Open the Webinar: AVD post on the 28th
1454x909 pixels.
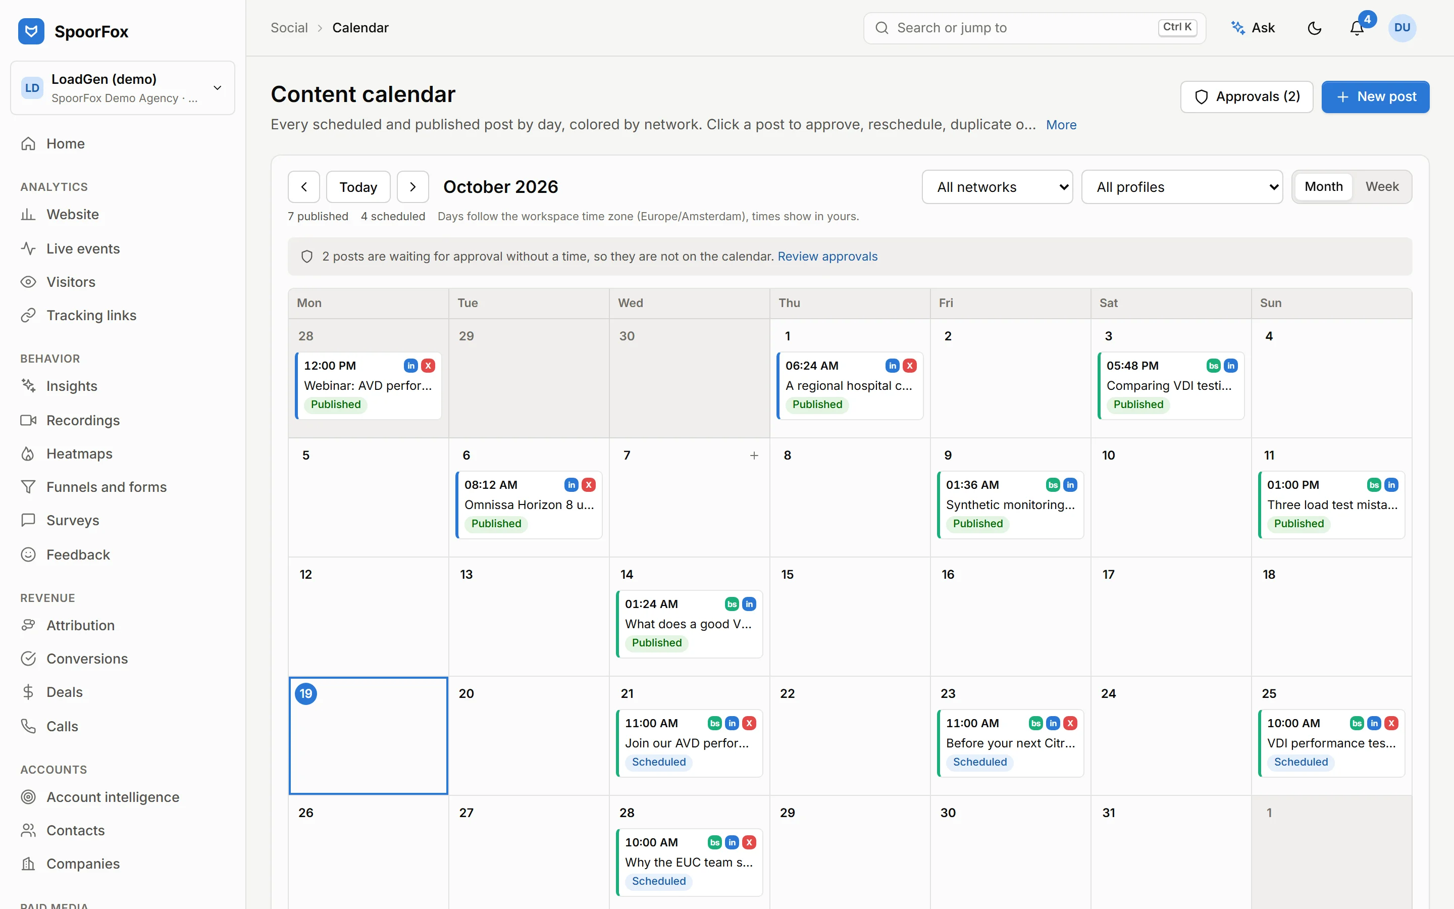click(x=369, y=385)
